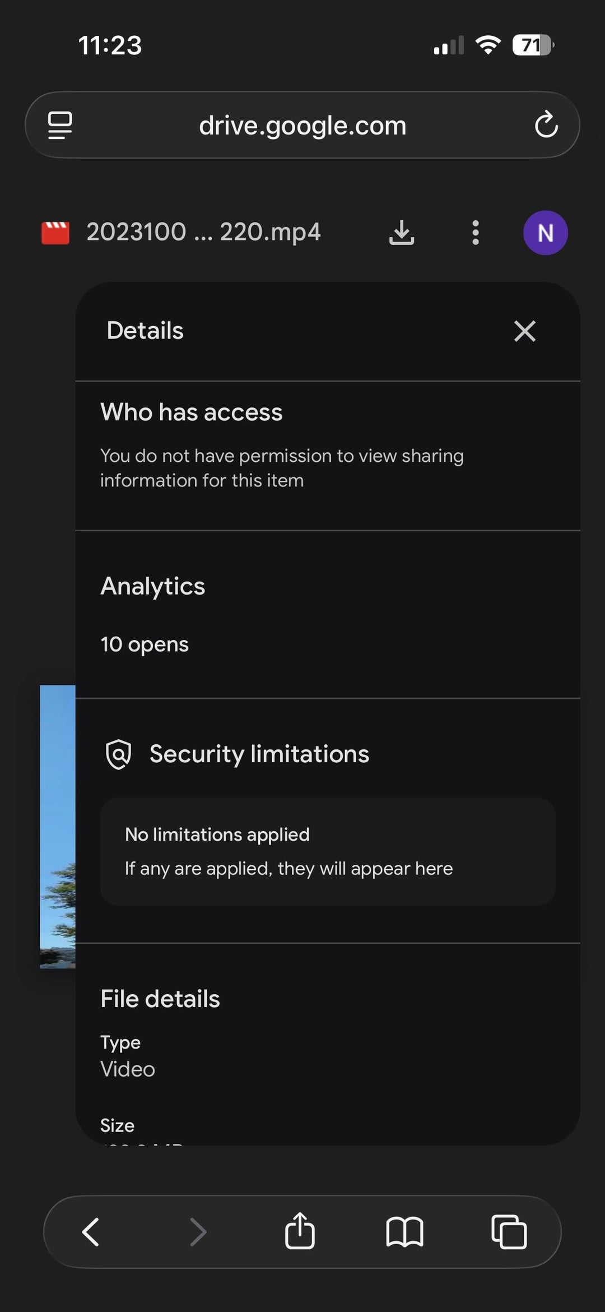Viewport: 605px width, 1312px height.
Task: Tap the Security limitations shield icon
Action: coord(119,754)
